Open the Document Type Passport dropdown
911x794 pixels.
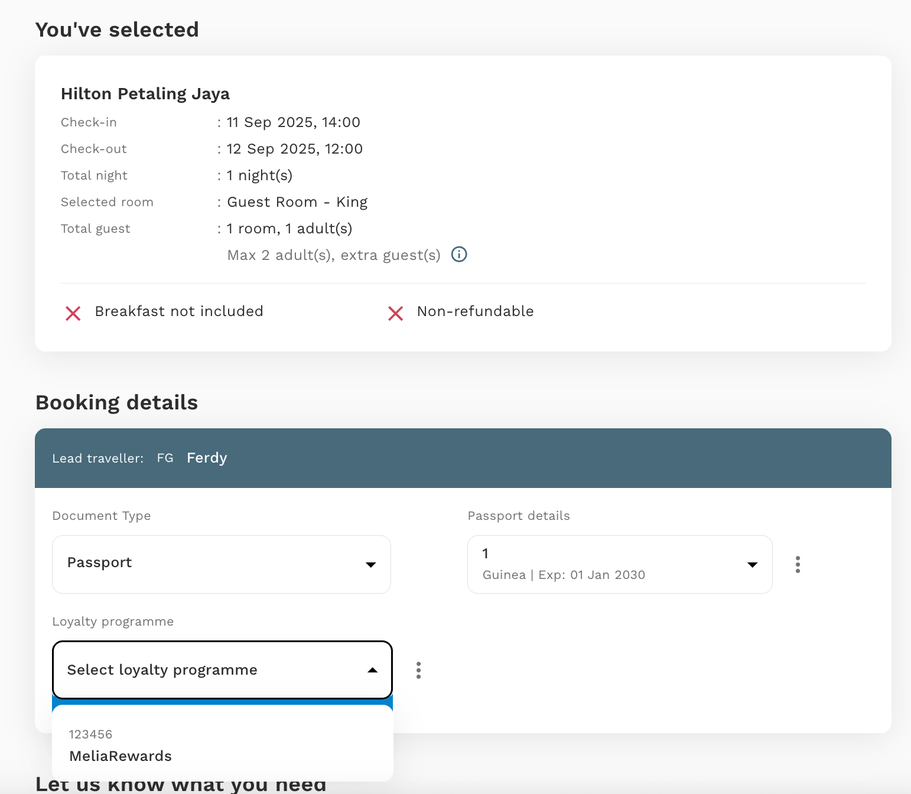click(222, 564)
